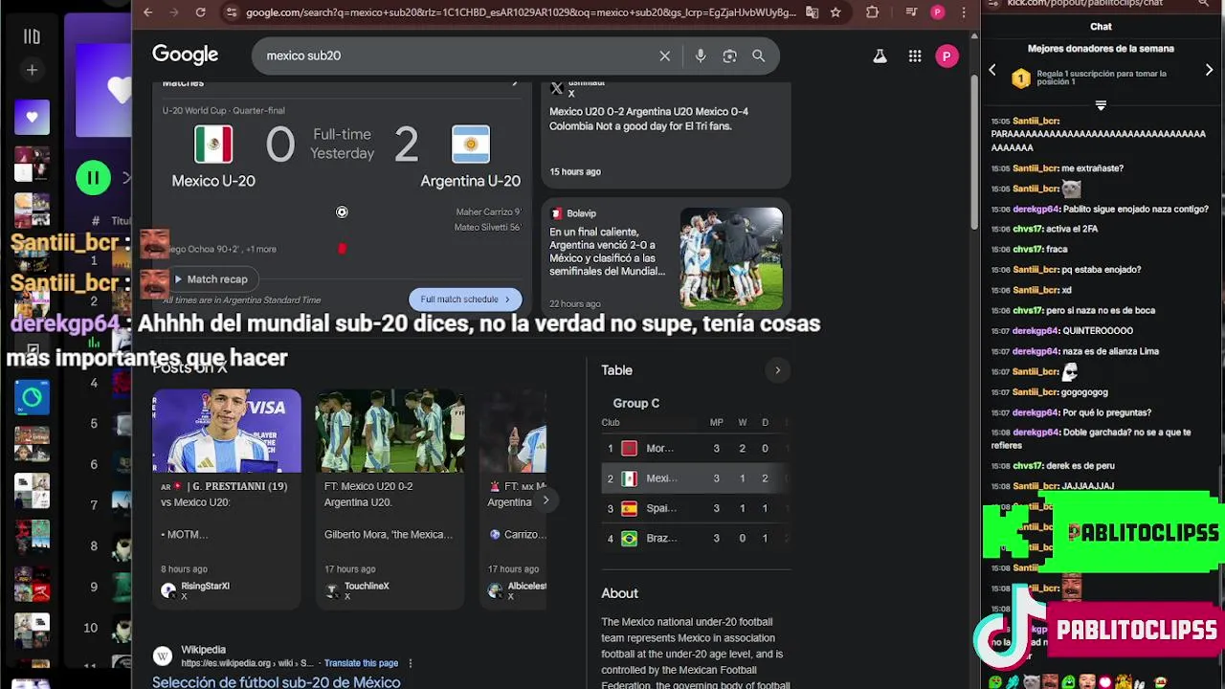Select the Brazil row in Group C table
Image resolution: width=1225 pixels, height=689 pixels.
click(x=694, y=539)
